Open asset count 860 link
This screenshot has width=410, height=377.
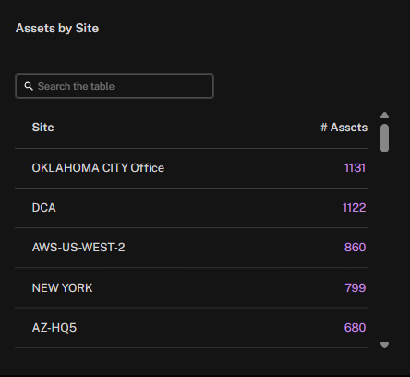355,248
